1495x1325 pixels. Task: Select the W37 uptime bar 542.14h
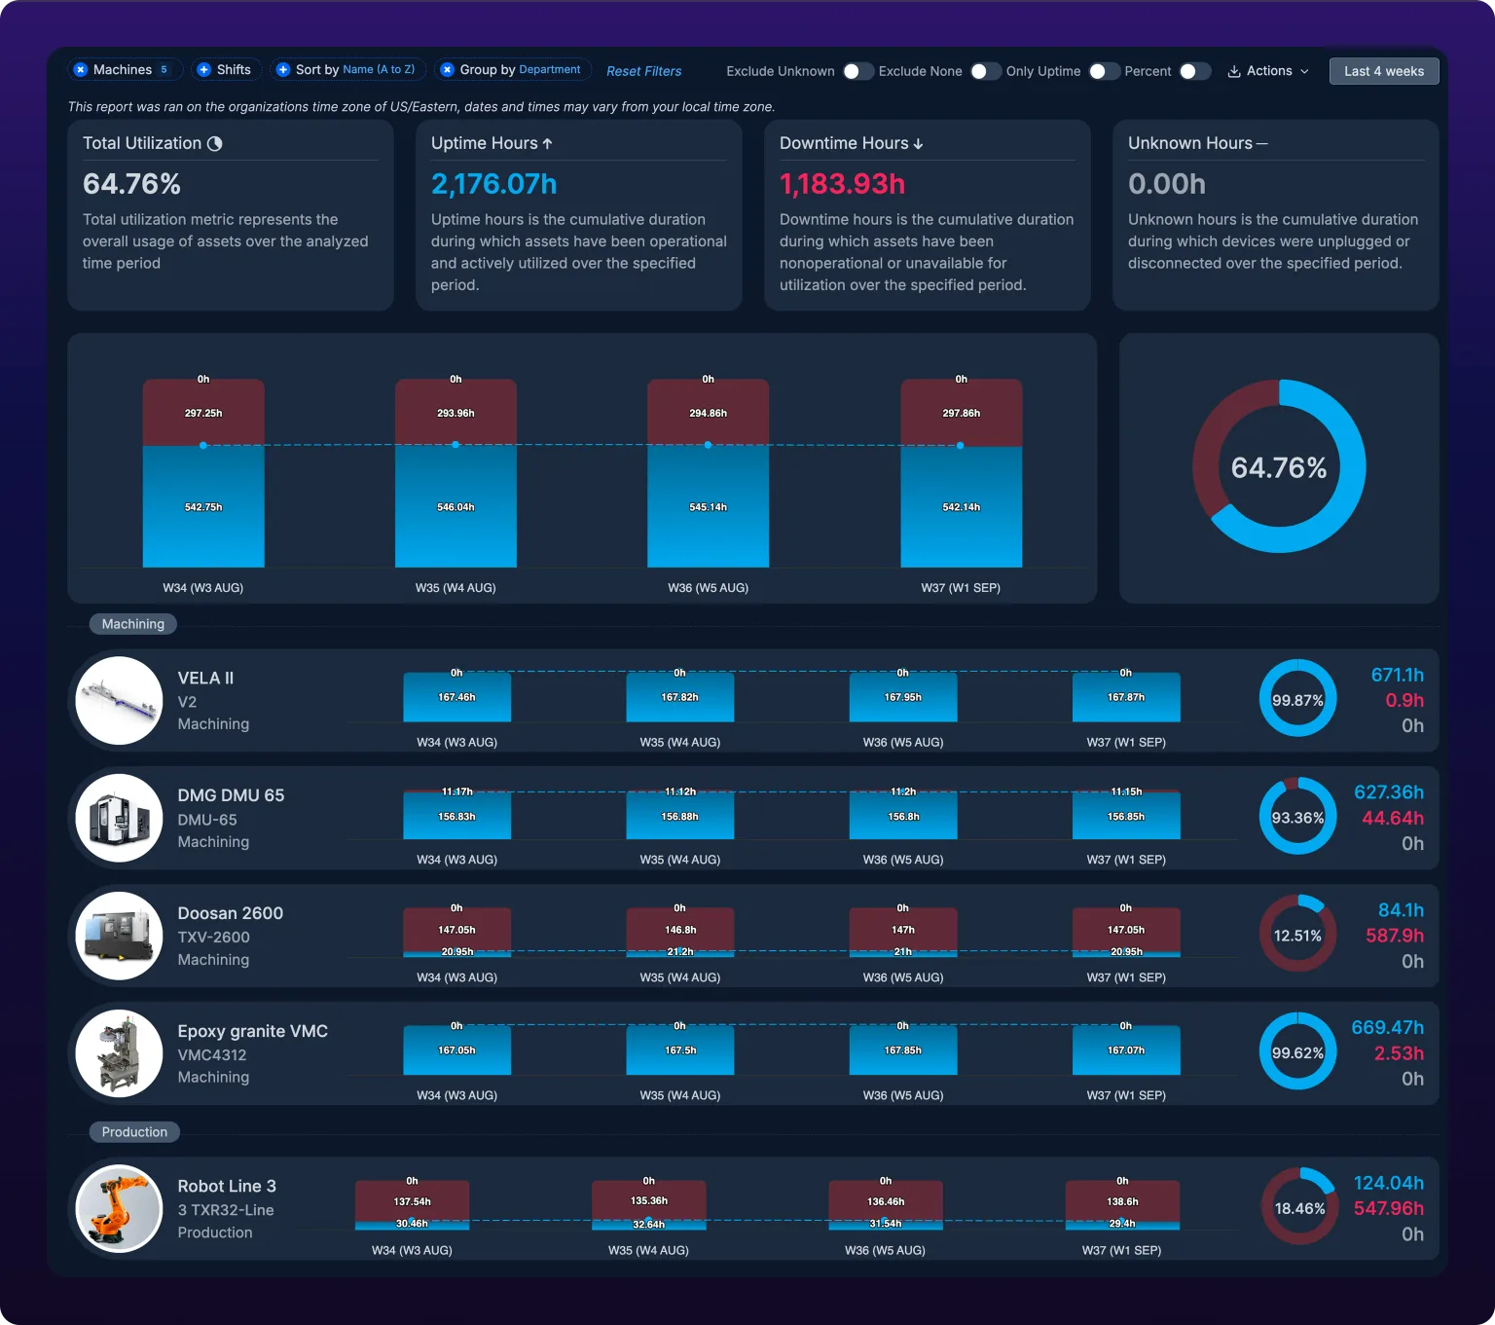tap(961, 506)
